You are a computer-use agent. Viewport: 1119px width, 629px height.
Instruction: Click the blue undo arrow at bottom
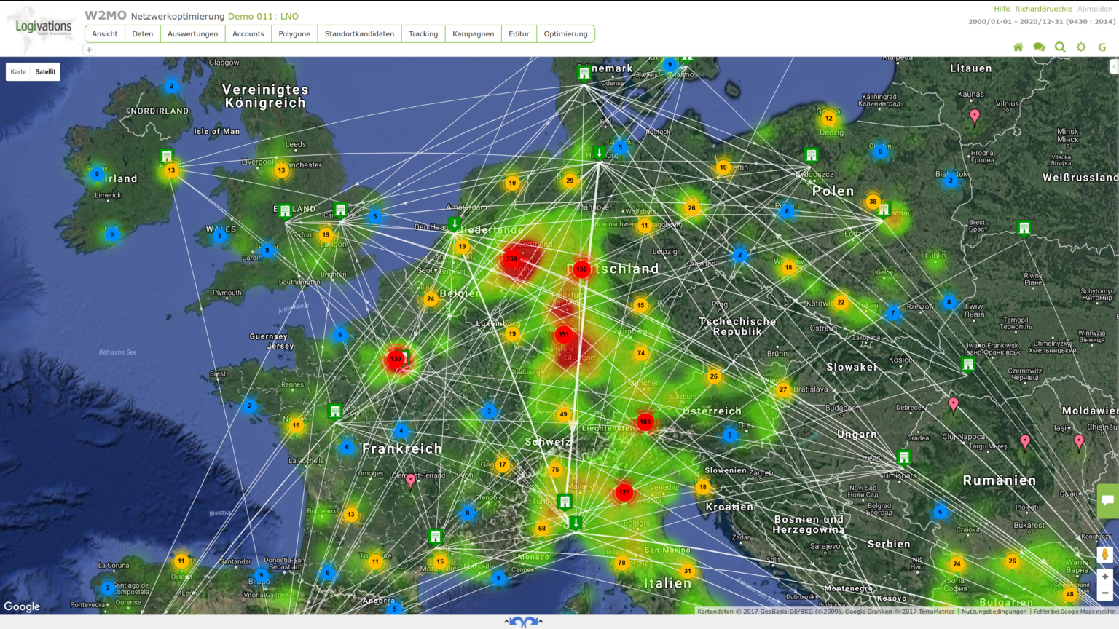click(517, 622)
